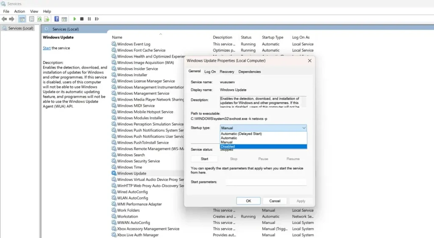Choose Automatic (Delayed Start) startup option
The height and width of the screenshot is (238, 434).
coord(263,134)
